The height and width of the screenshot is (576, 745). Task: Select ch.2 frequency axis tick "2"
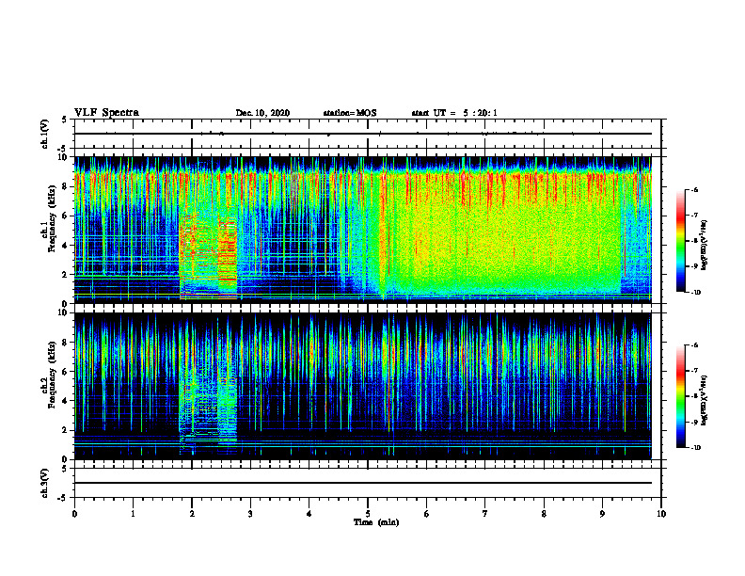[66, 430]
